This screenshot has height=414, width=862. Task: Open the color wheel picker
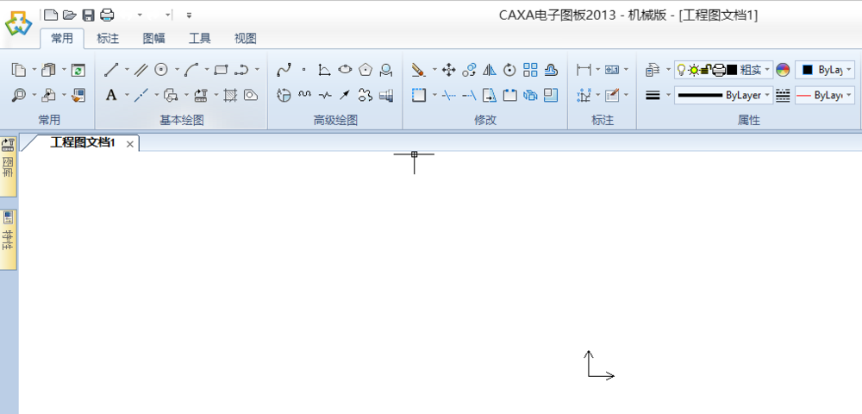pyautogui.click(x=783, y=70)
